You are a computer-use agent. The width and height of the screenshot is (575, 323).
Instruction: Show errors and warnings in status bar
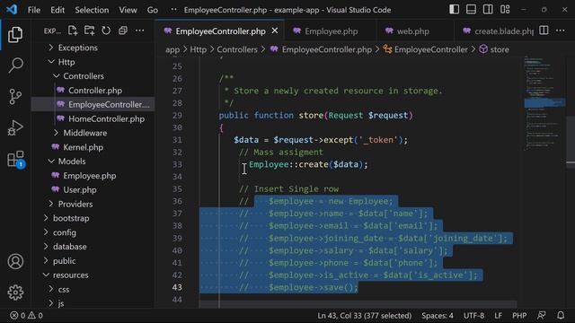coord(26,315)
